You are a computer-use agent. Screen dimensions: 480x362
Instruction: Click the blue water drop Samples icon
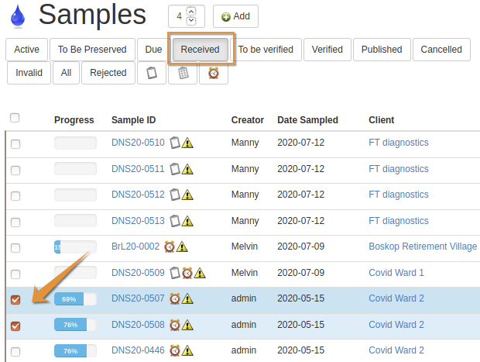point(17,16)
